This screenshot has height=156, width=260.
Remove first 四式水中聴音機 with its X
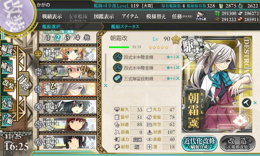click(x=178, y=57)
